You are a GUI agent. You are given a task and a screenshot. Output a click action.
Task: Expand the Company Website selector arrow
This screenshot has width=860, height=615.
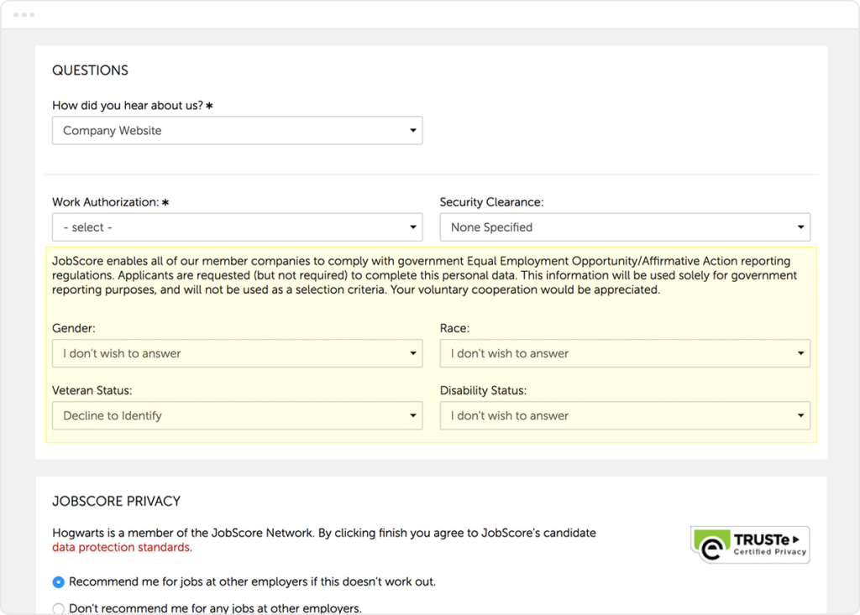[412, 130]
